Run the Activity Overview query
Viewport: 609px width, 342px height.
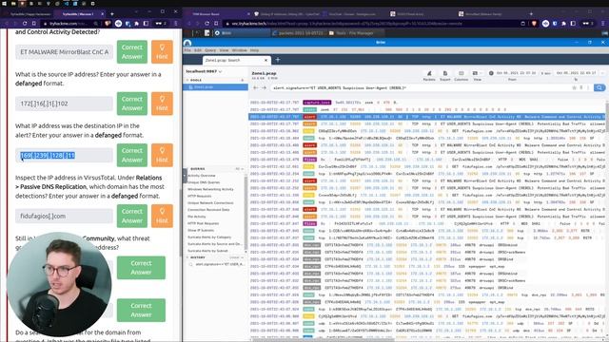coord(202,176)
